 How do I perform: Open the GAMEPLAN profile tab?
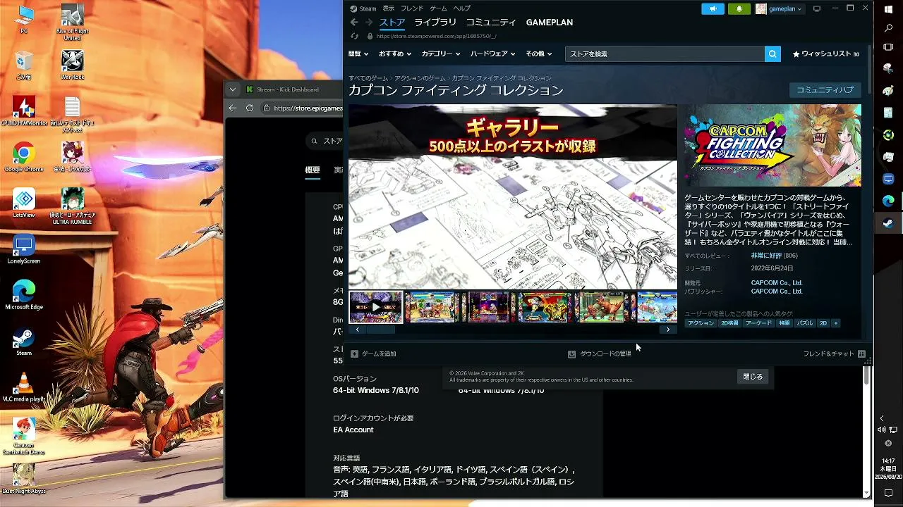[x=550, y=23]
